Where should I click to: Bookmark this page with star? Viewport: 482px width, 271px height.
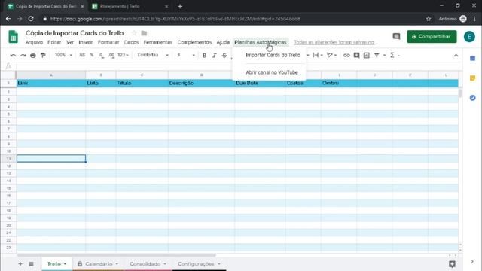(429, 19)
